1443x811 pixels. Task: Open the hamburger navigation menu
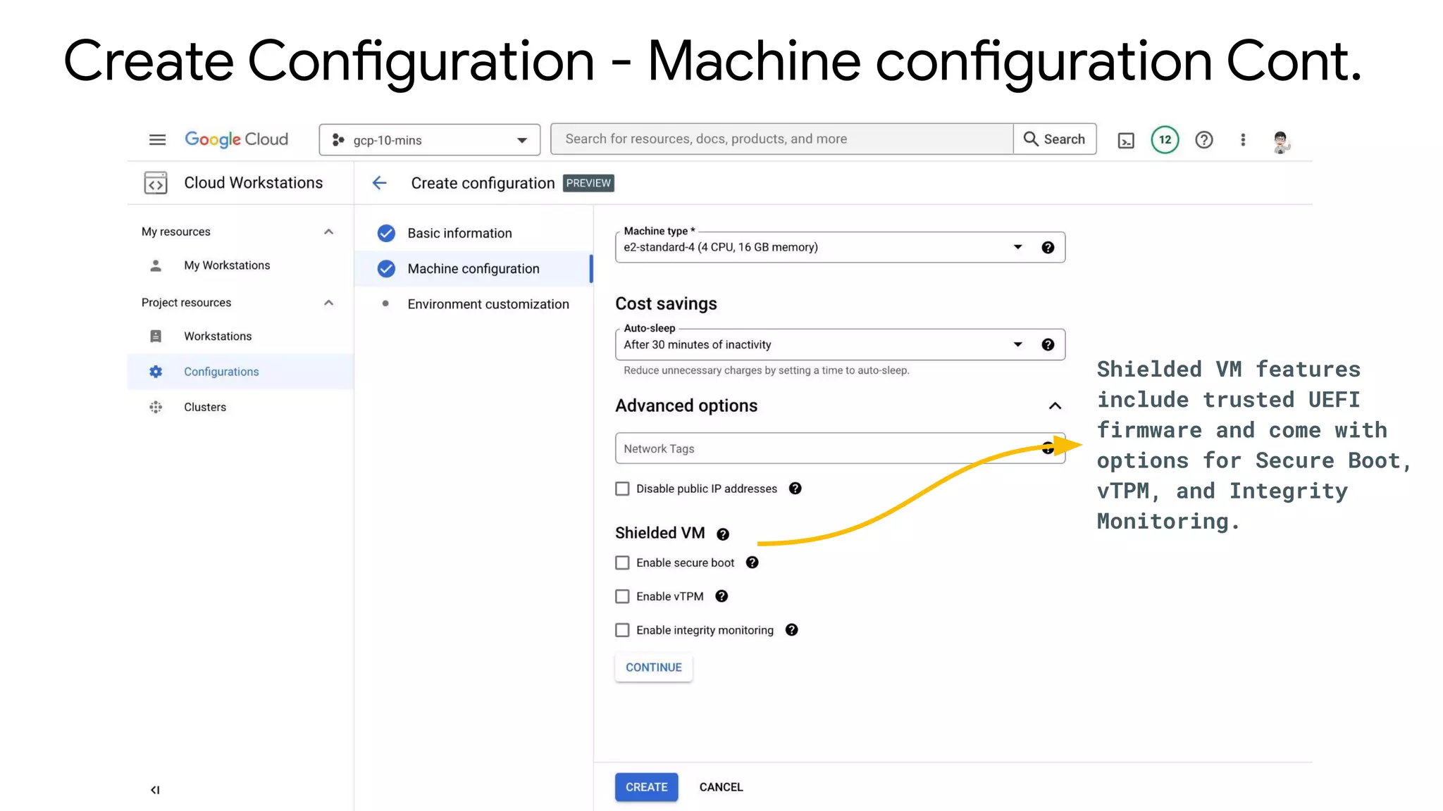click(157, 139)
